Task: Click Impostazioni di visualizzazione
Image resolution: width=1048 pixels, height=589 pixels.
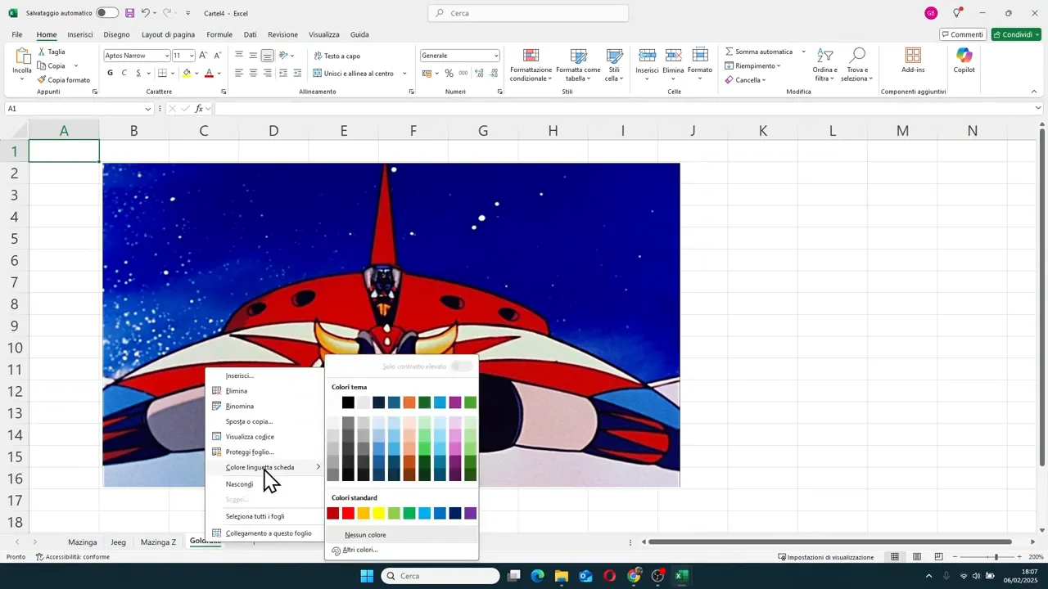Action: [825, 557]
